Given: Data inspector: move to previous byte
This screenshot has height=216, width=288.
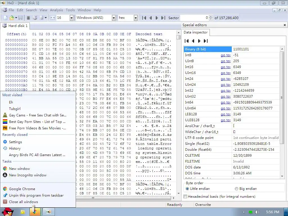Looking at the screenshot, I should click(x=193, y=41).
